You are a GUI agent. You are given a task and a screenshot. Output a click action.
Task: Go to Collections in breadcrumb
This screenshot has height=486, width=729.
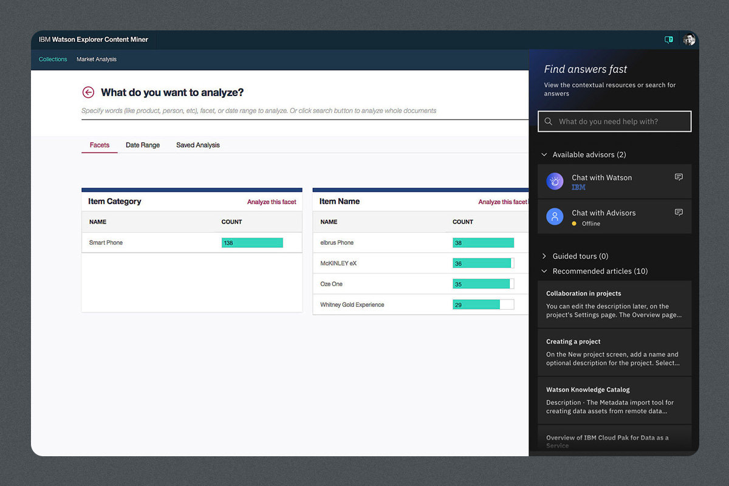coord(53,60)
